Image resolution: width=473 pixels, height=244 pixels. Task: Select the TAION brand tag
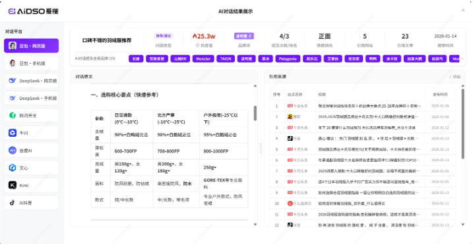226,59
